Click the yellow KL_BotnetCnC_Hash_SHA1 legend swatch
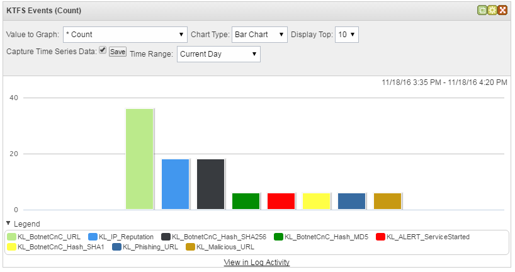515x272 pixels. 12,247
